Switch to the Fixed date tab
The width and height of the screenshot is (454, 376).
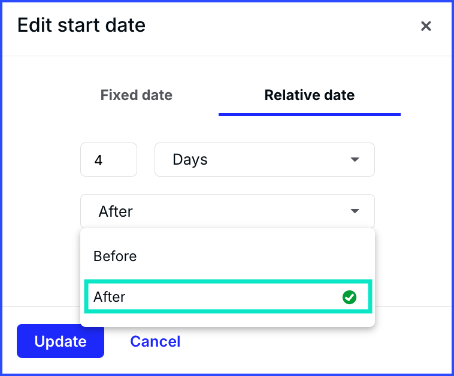(137, 95)
